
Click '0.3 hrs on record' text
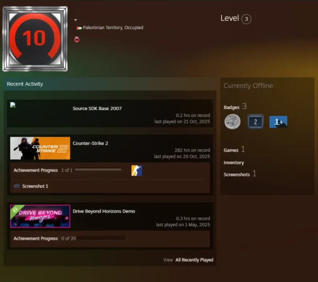tap(193, 219)
